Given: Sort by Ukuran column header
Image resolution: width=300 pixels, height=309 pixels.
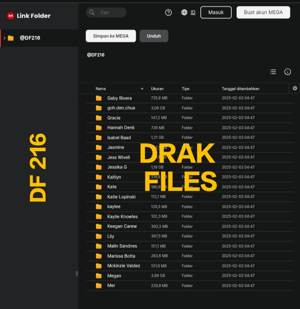Looking at the screenshot, I should click(x=157, y=89).
